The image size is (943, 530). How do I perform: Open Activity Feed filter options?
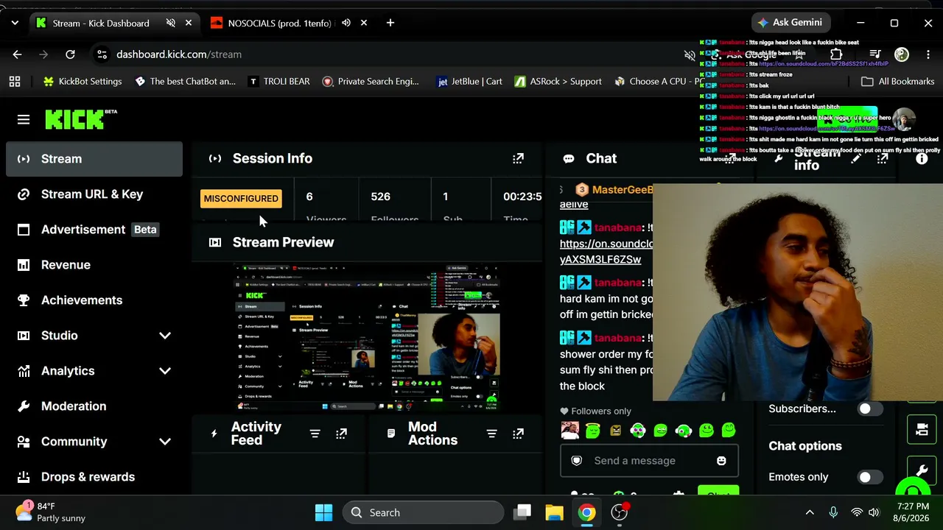point(315,434)
